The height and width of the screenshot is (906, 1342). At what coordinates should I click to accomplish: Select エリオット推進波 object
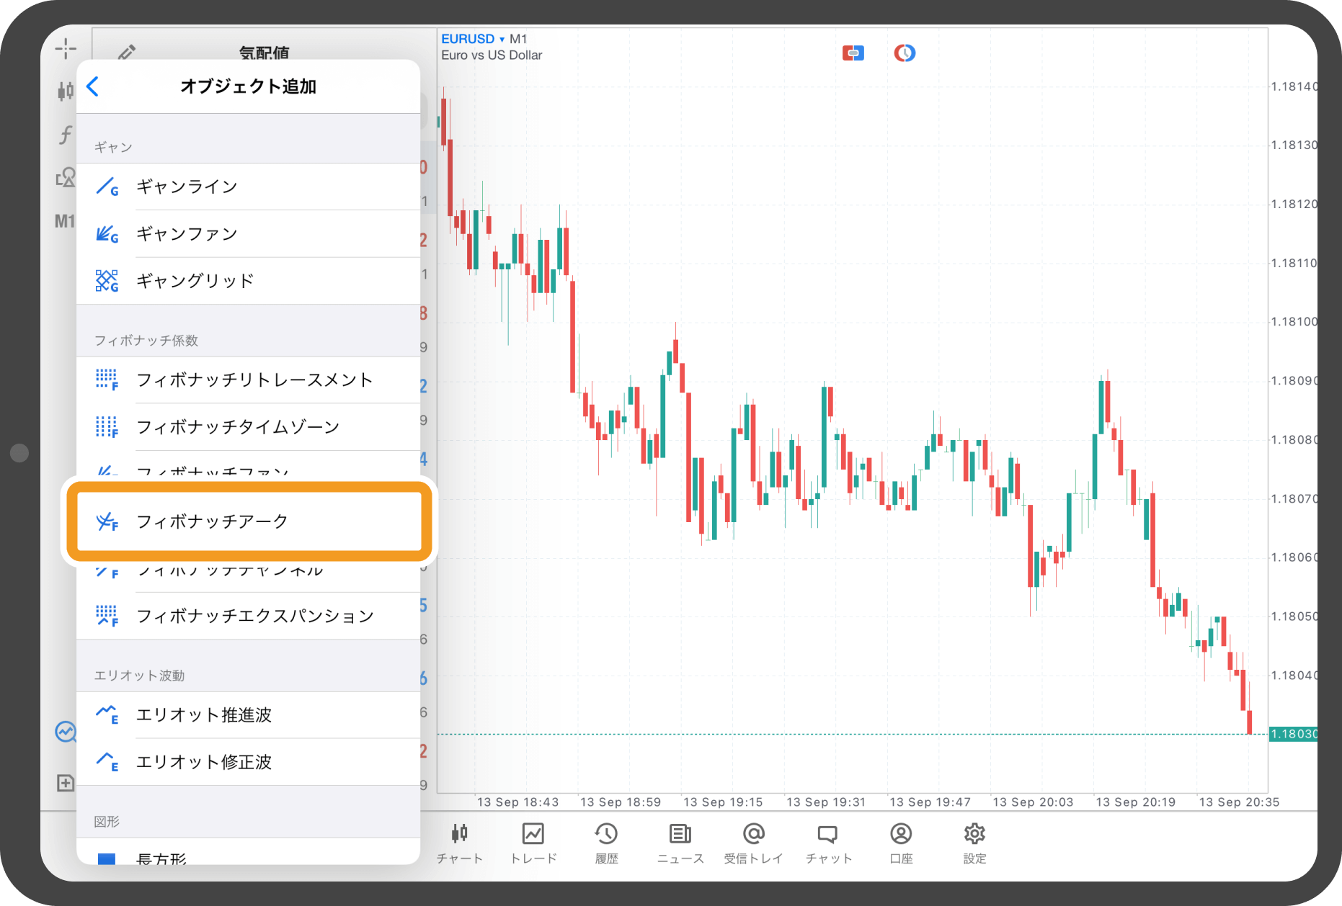pos(205,715)
